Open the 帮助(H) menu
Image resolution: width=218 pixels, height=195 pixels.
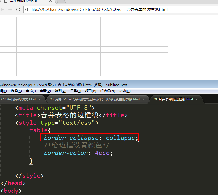coord(125,91)
